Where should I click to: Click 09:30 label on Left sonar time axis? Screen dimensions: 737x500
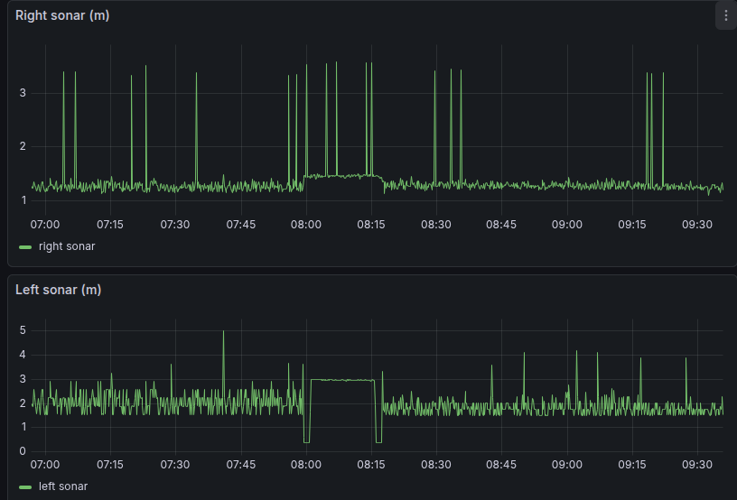tap(697, 465)
